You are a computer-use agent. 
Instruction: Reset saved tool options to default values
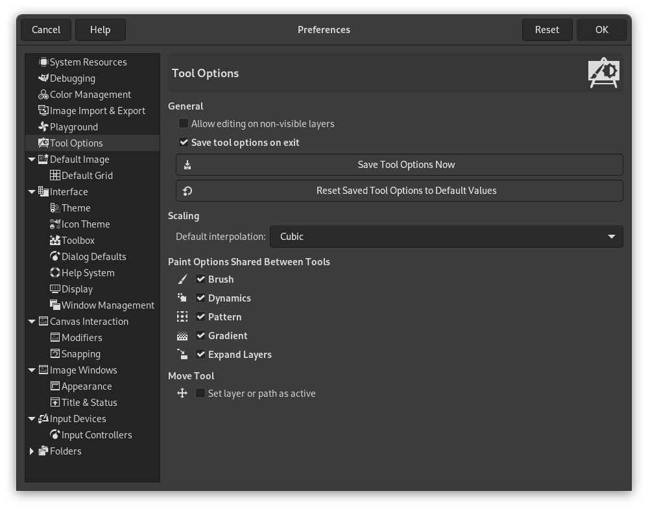coord(406,190)
